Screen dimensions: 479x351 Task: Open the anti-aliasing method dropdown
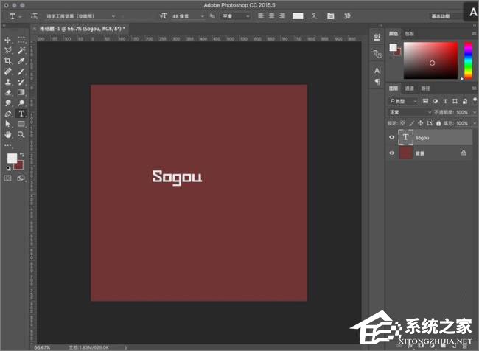pyautogui.click(x=236, y=16)
